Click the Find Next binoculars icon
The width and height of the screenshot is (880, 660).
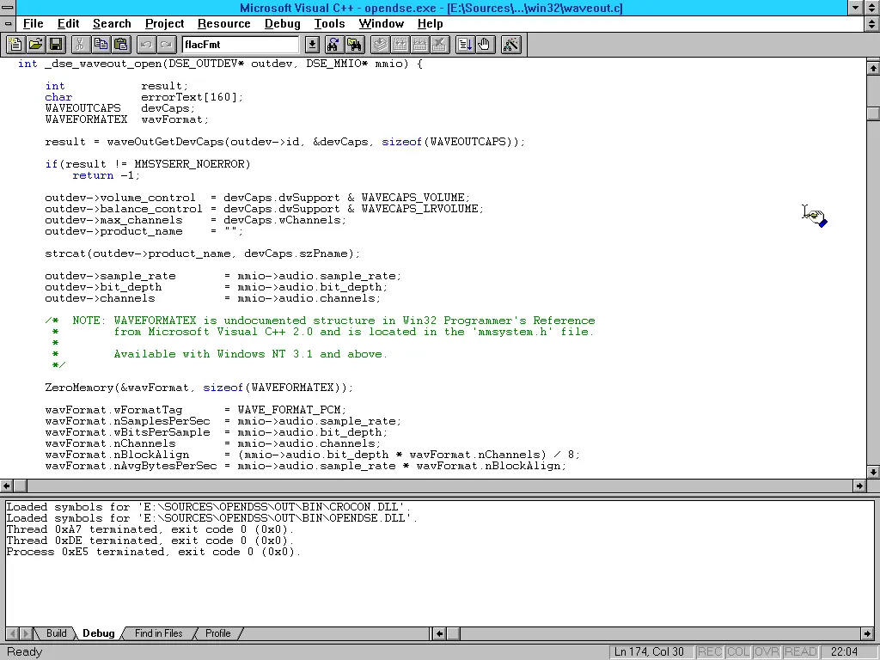tap(333, 45)
